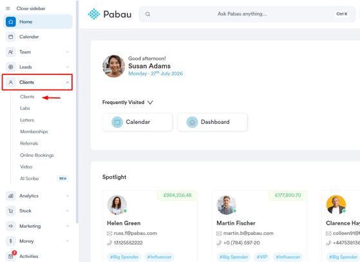Click the Calendar shortcut tile
The height and width of the screenshot is (262, 360).
tap(138, 122)
